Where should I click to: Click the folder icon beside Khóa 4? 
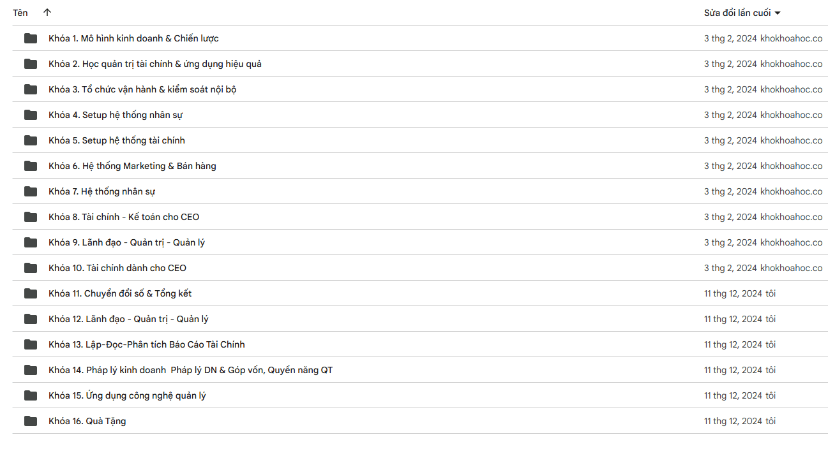click(31, 115)
